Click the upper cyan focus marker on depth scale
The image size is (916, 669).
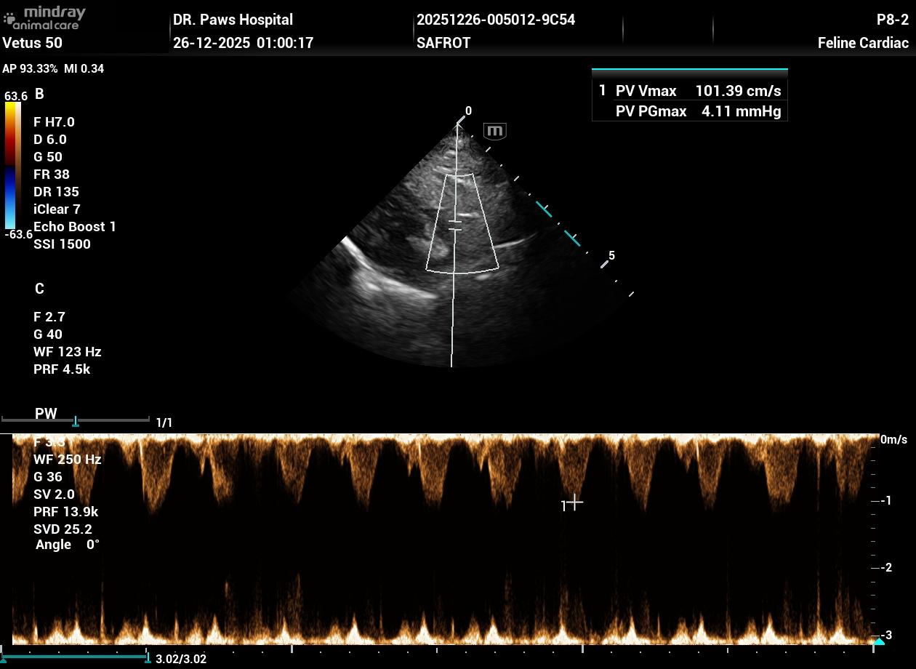click(x=545, y=209)
